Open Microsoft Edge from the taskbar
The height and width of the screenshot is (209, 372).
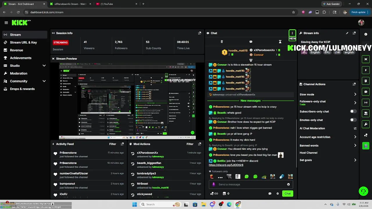229,204
